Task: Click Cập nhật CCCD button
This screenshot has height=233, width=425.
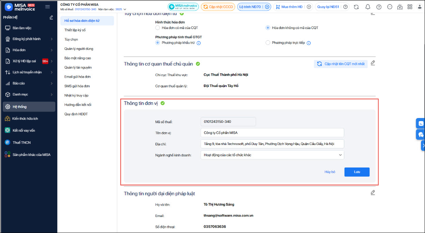Action: [218, 7]
